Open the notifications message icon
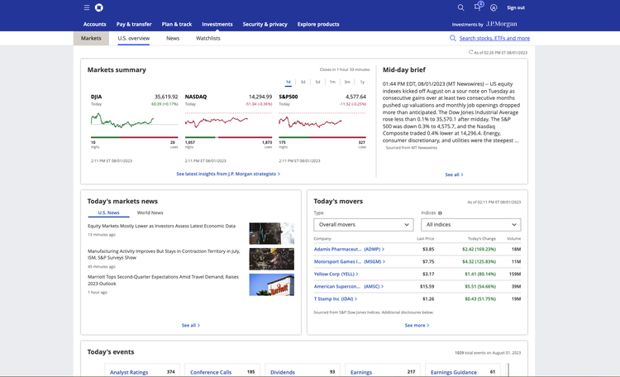The image size is (620, 377). point(478,7)
